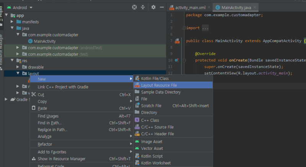Expand the drawable folder

(x=18, y=67)
